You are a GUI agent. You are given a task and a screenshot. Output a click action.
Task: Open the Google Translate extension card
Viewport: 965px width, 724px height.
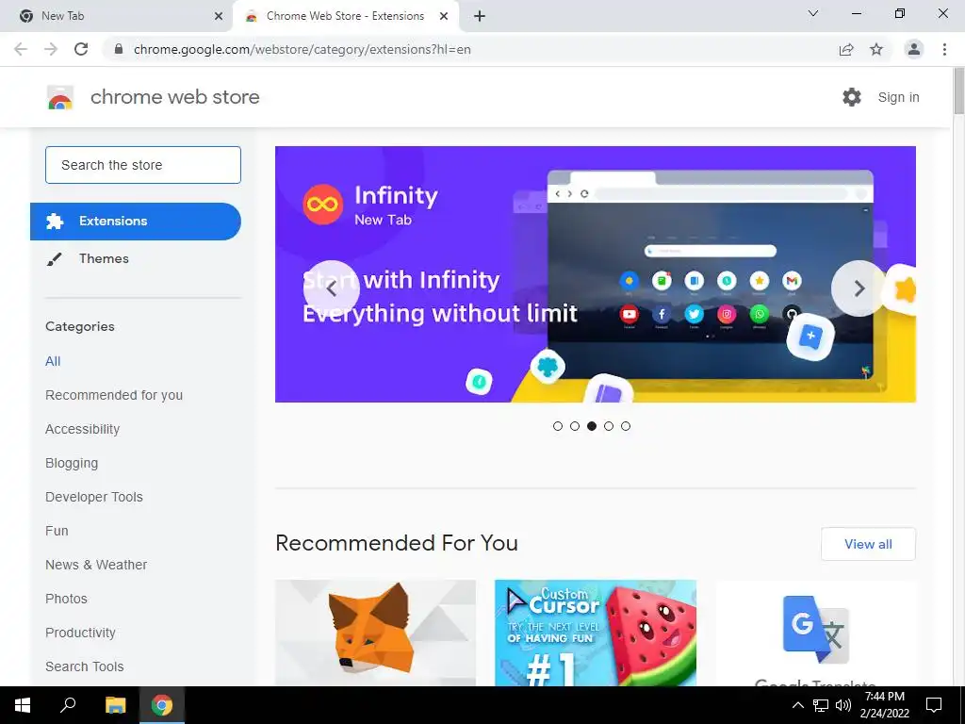pos(816,633)
